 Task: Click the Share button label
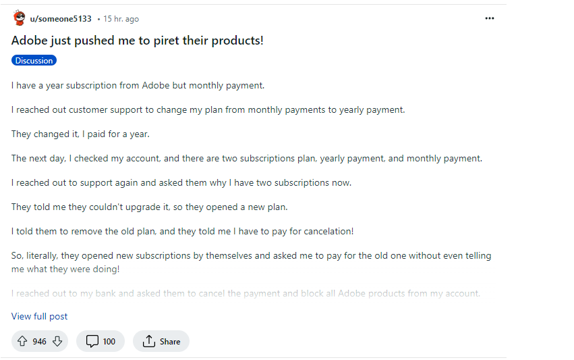click(x=170, y=342)
